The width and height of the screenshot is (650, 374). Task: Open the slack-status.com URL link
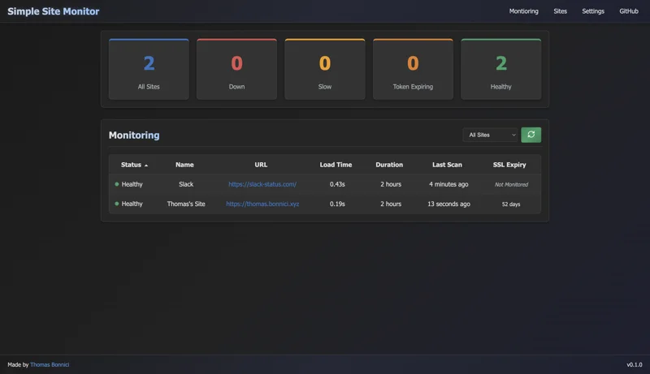[262, 184]
